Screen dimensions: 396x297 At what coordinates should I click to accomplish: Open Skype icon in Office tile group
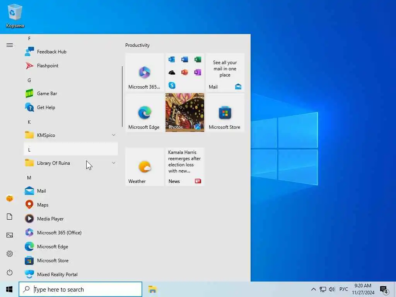(x=172, y=85)
